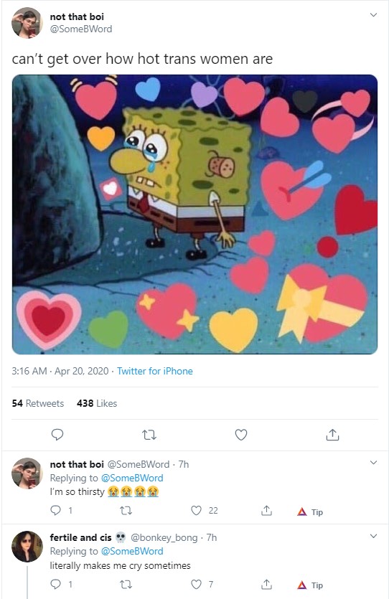Viewport: 389px width, 599px height.
Task: Open options chevron on bonkey_bong's reply
Action: tap(374, 536)
